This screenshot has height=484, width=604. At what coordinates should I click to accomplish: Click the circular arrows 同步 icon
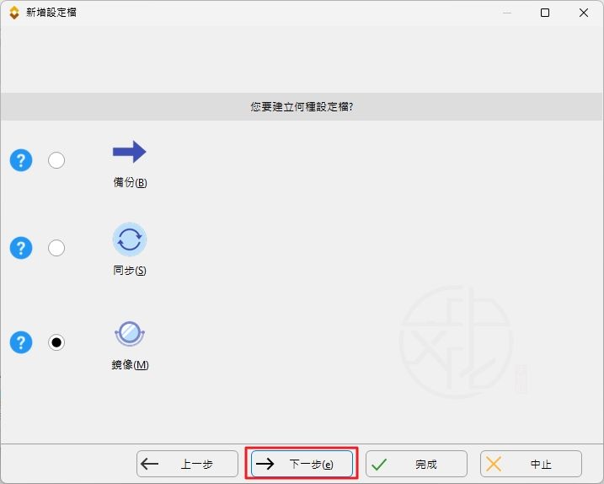[130, 240]
